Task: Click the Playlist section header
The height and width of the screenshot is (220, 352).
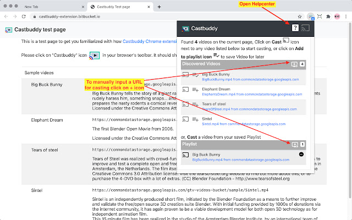Action: (243, 145)
